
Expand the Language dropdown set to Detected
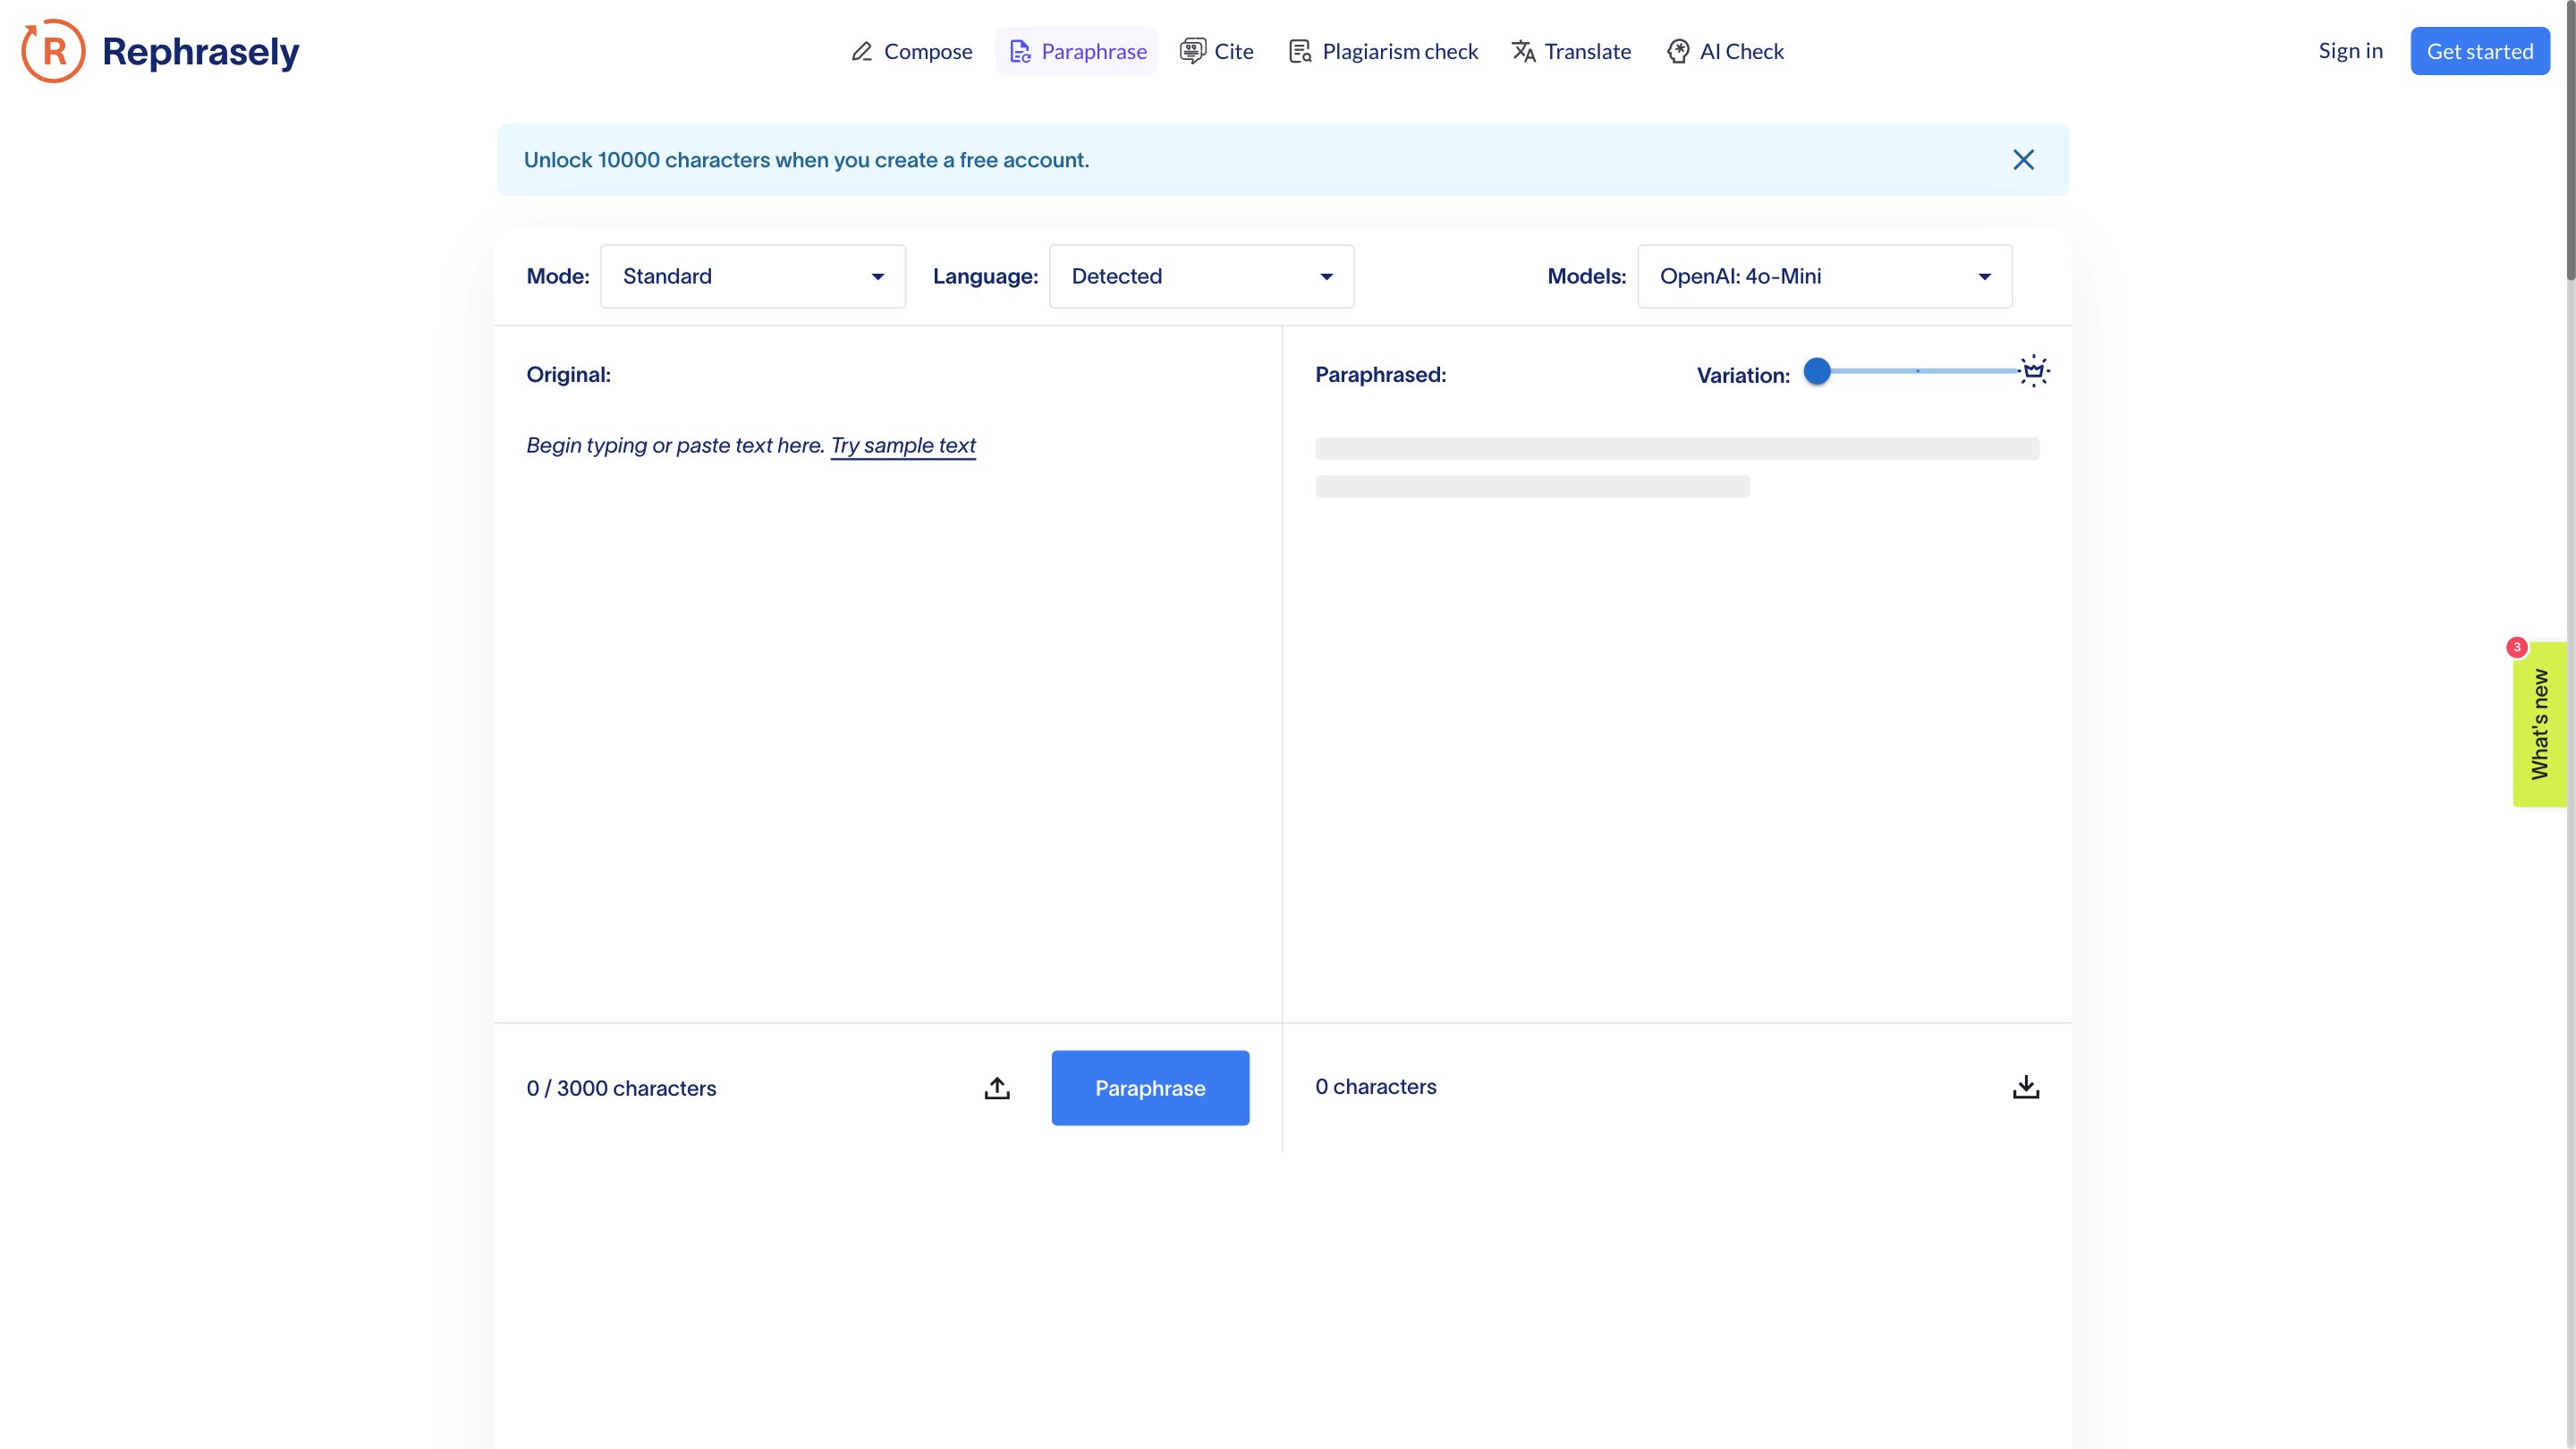pyautogui.click(x=1201, y=276)
